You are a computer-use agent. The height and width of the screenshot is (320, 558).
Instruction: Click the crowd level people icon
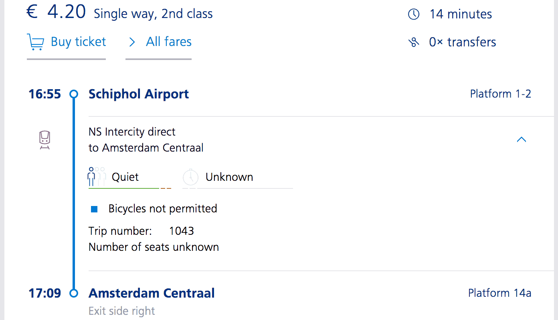[97, 176]
